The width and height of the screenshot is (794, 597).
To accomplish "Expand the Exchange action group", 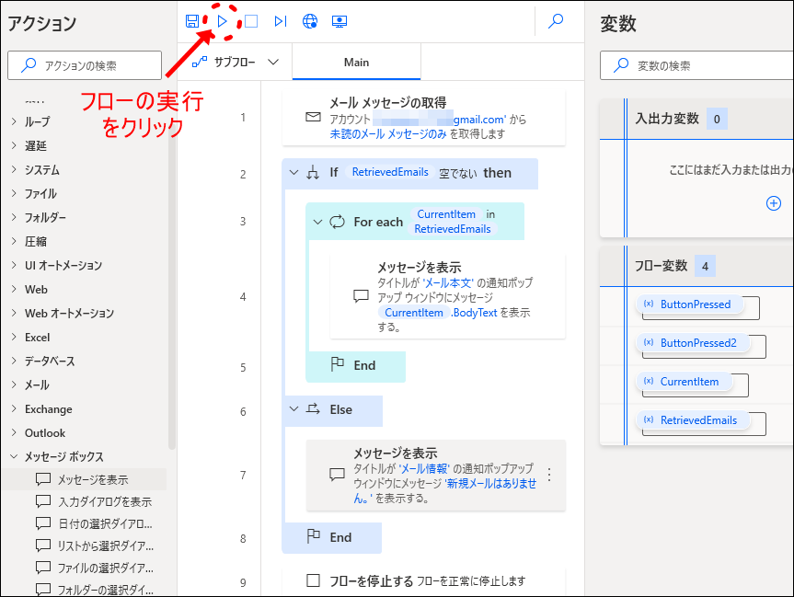I will point(14,408).
